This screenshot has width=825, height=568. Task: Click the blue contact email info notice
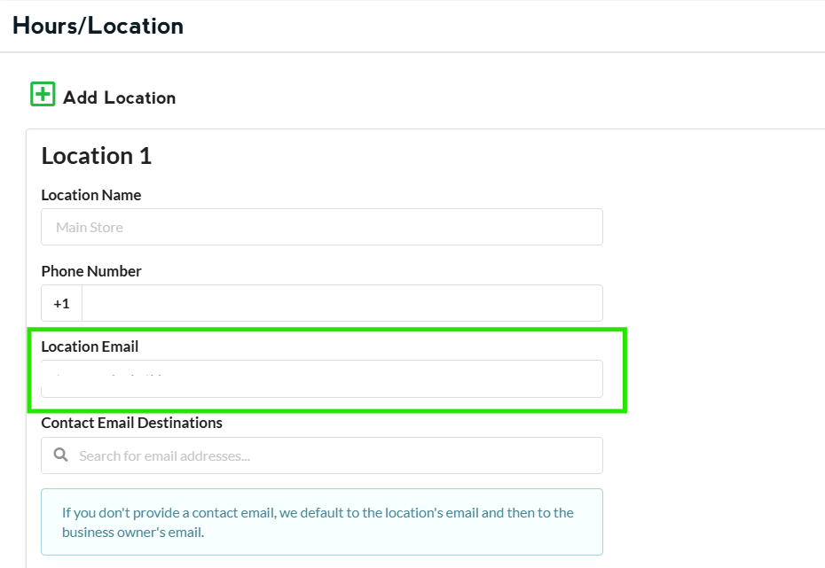[x=321, y=522]
